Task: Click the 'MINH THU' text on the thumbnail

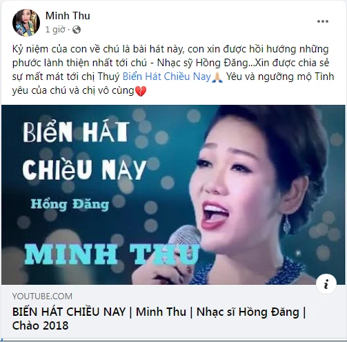Action: [112, 254]
